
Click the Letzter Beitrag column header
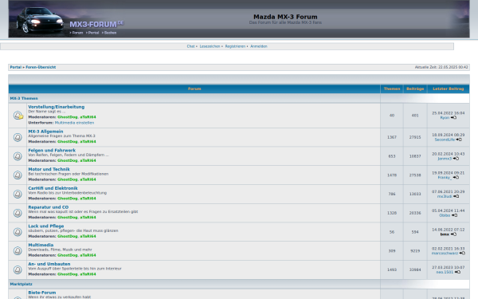(x=449, y=89)
